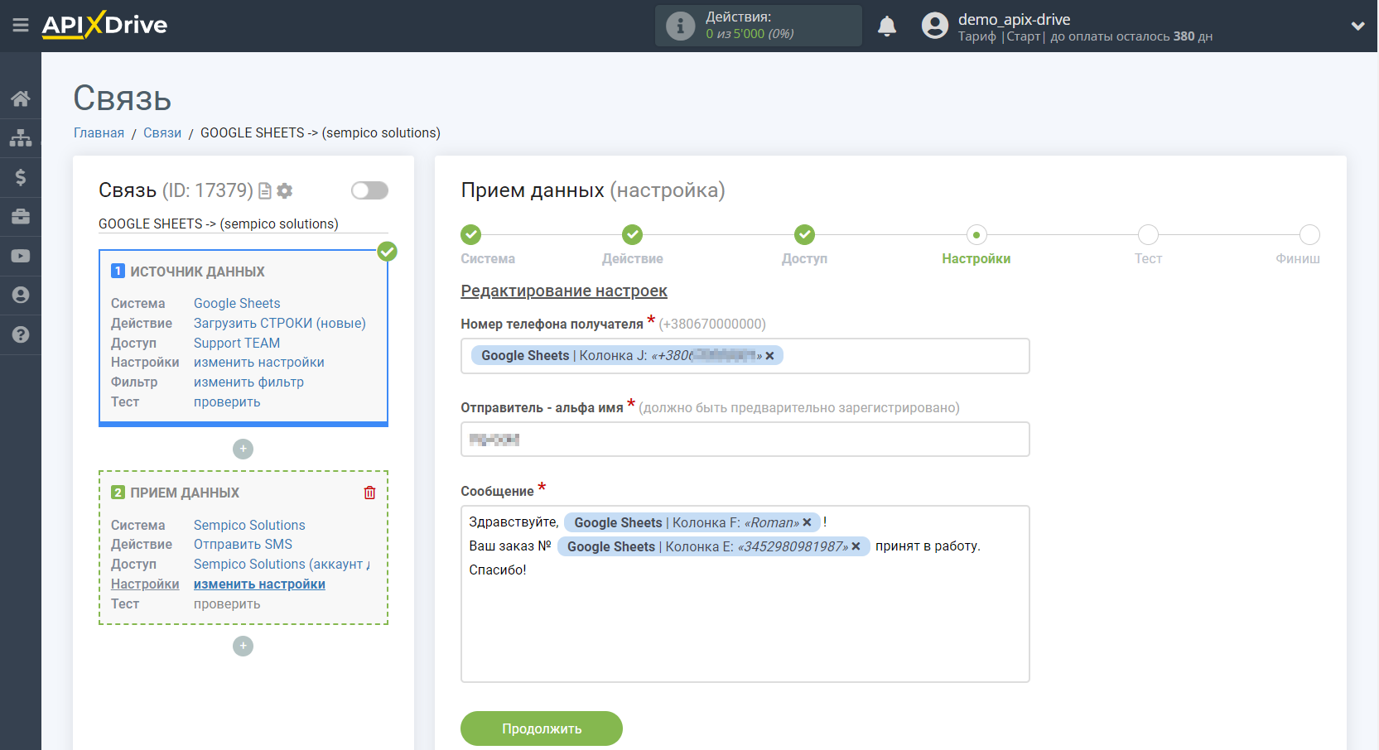Open the Главная breadcrumb link
1379x750 pixels.
[99, 133]
